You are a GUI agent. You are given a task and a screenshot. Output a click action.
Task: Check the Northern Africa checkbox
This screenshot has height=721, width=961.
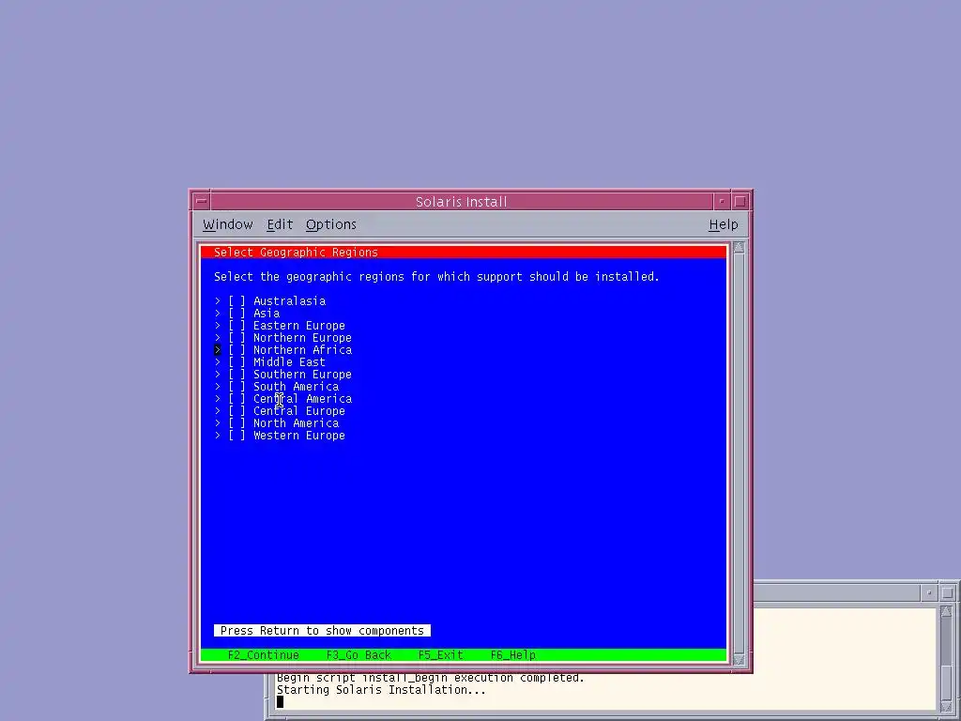tap(236, 350)
